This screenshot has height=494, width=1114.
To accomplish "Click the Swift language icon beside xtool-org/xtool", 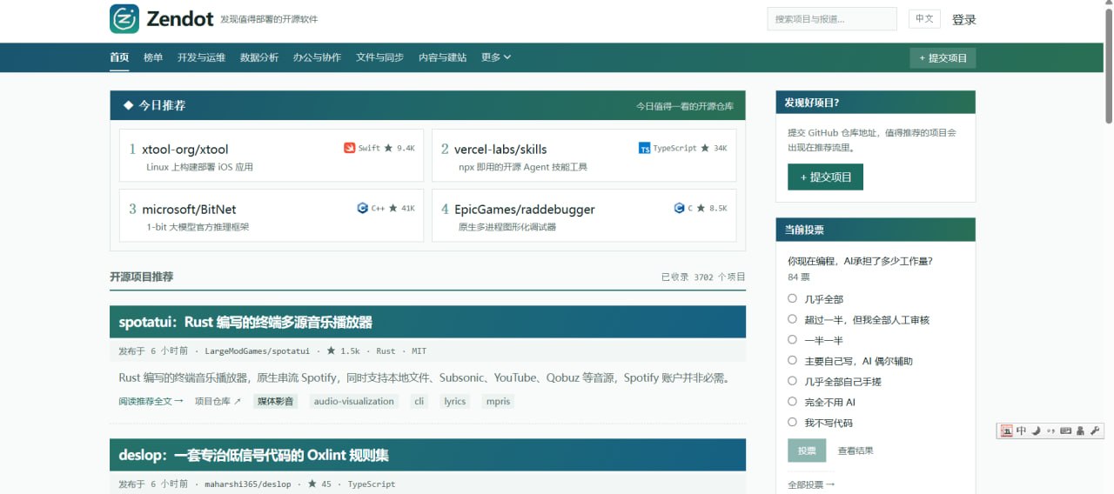I will pyautogui.click(x=349, y=148).
